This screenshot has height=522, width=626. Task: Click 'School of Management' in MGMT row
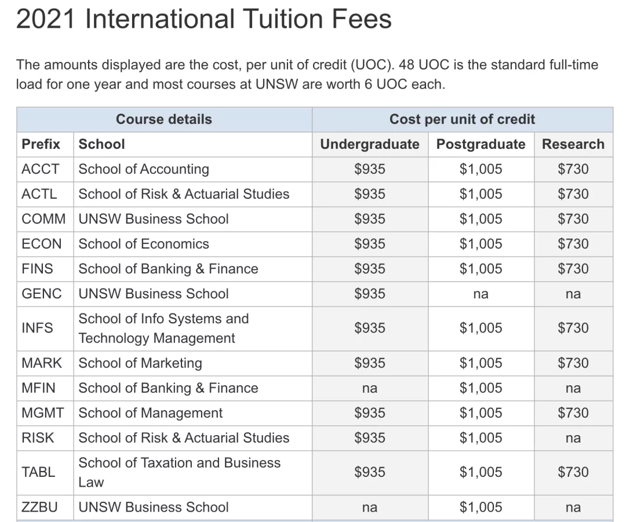pos(151,413)
